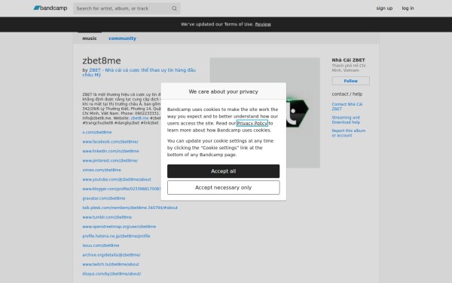Click the zbet8me album title
Image resolution: width=452 pixels, height=283 pixels.
point(102,60)
